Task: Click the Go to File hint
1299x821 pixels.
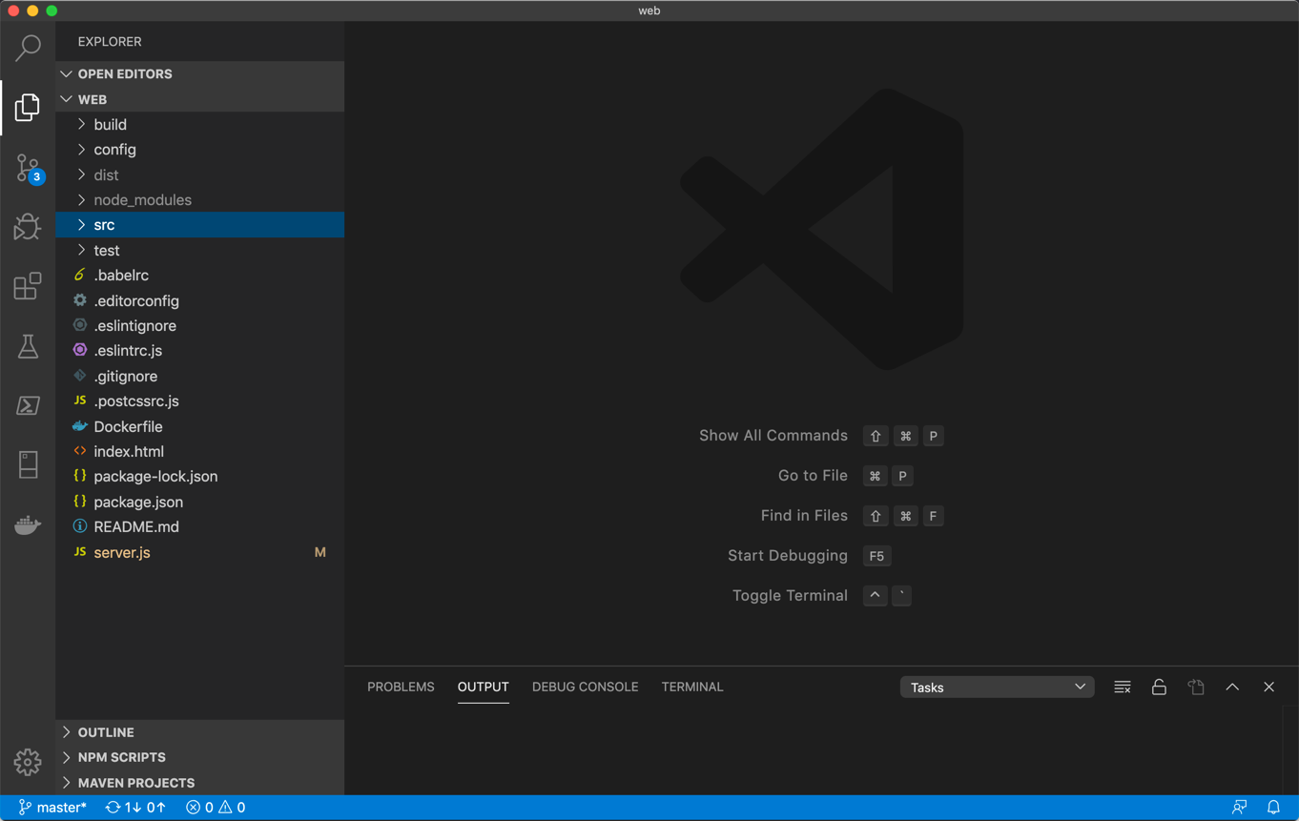Action: click(813, 475)
